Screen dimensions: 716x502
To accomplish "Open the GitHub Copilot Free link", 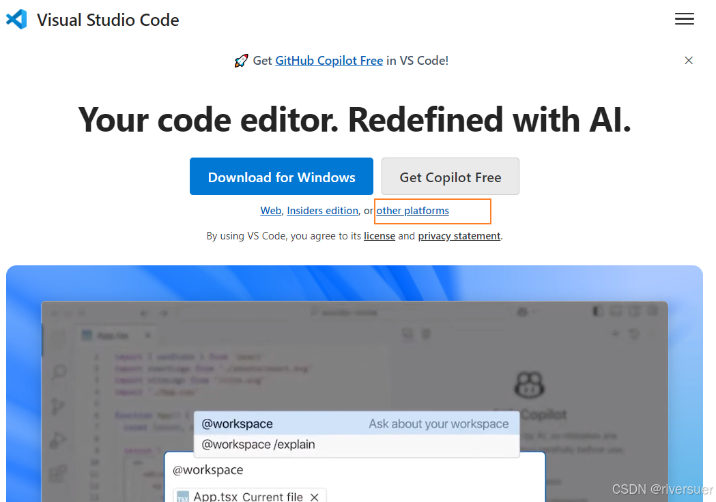I will point(329,61).
